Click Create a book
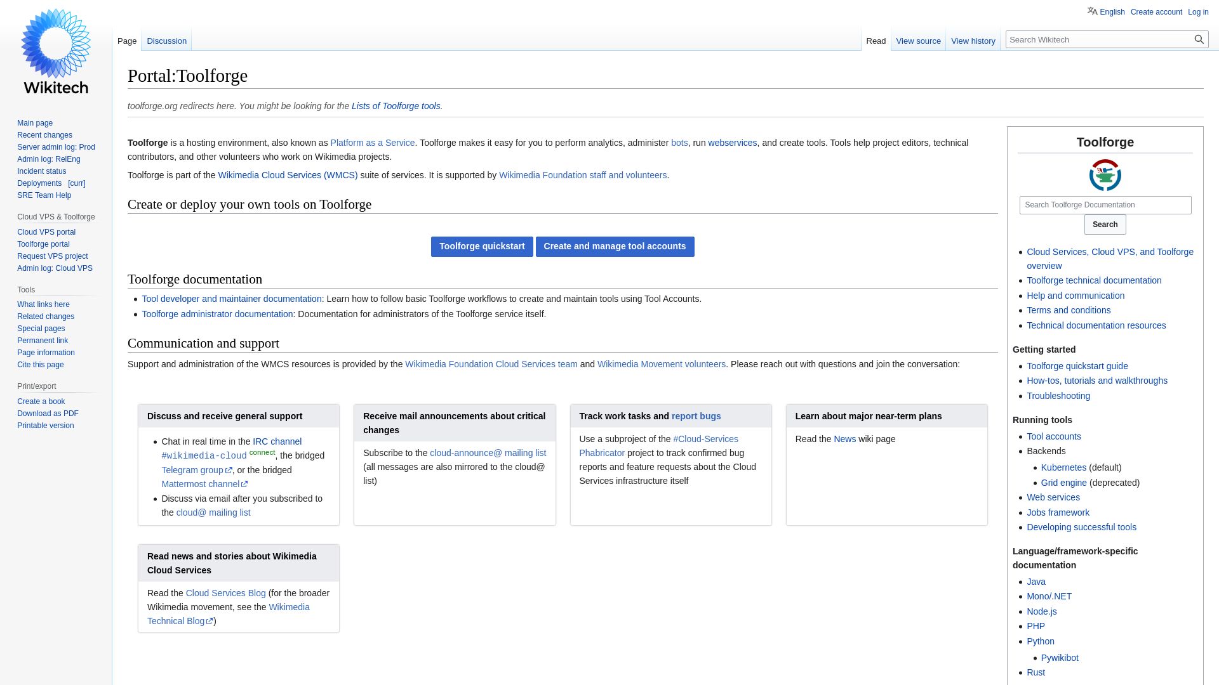The height and width of the screenshot is (685, 1219). click(41, 401)
